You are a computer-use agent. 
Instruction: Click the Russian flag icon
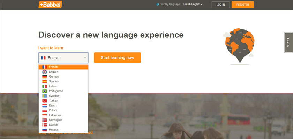45,130
